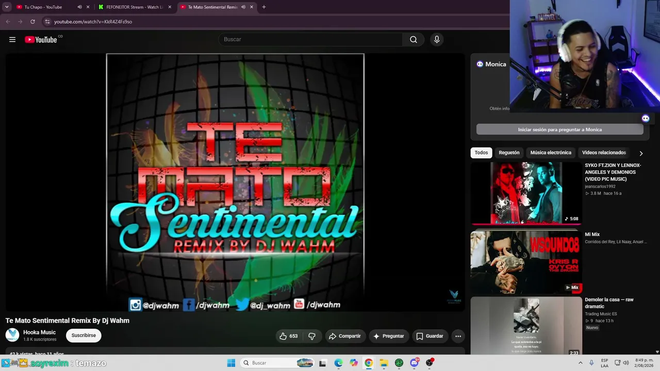Open the Copilot app on the taskbar
The height and width of the screenshot is (371, 660).
point(353,363)
